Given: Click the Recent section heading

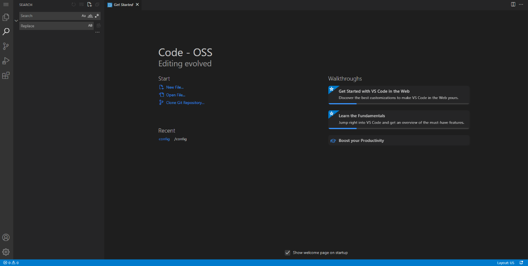Looking at the screenshot, I should point(167,130).
